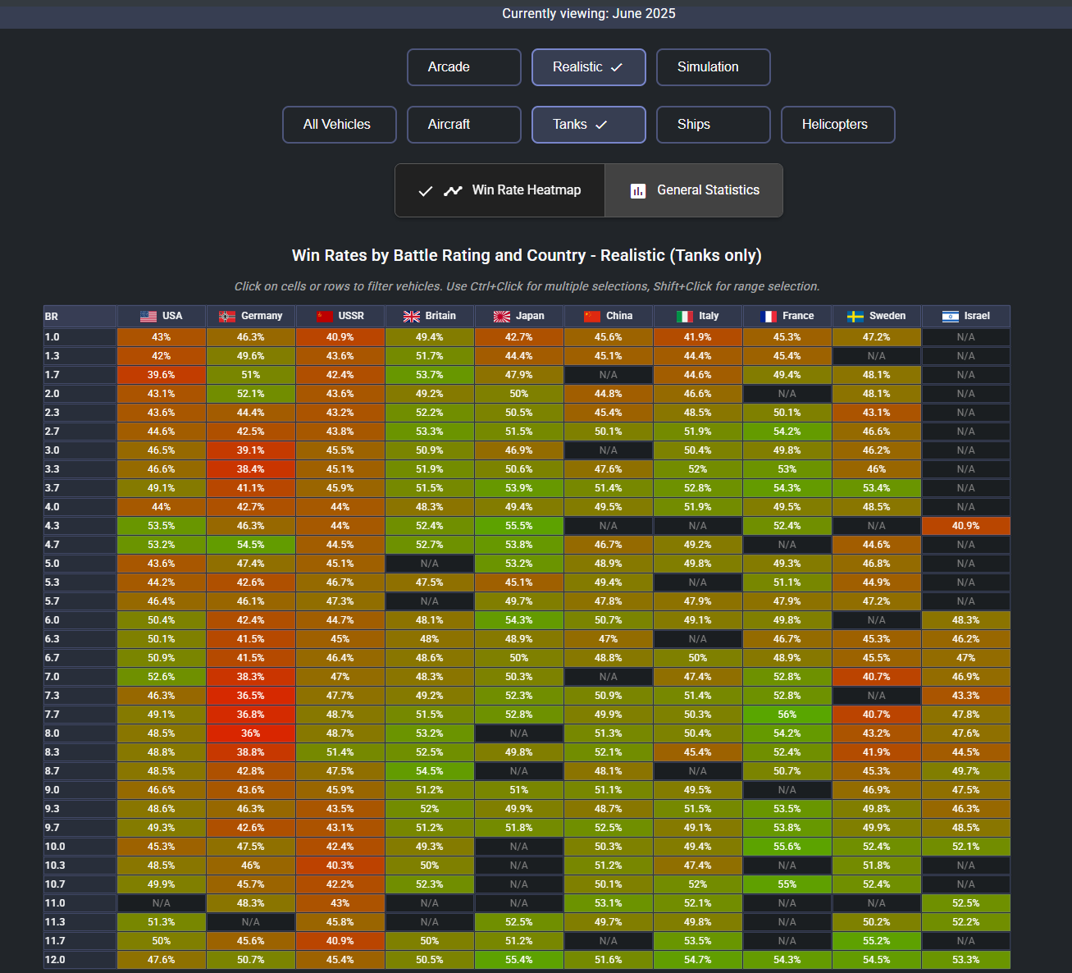Switch to the General Statistics tab
The width and height of the screenshot is (1072, 973).
point(694,190)
